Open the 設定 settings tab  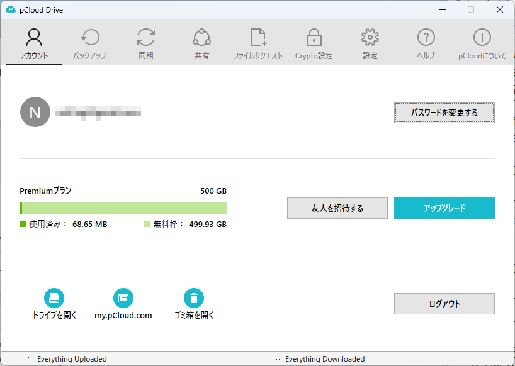pyautogui.click(x=370, y=43)
